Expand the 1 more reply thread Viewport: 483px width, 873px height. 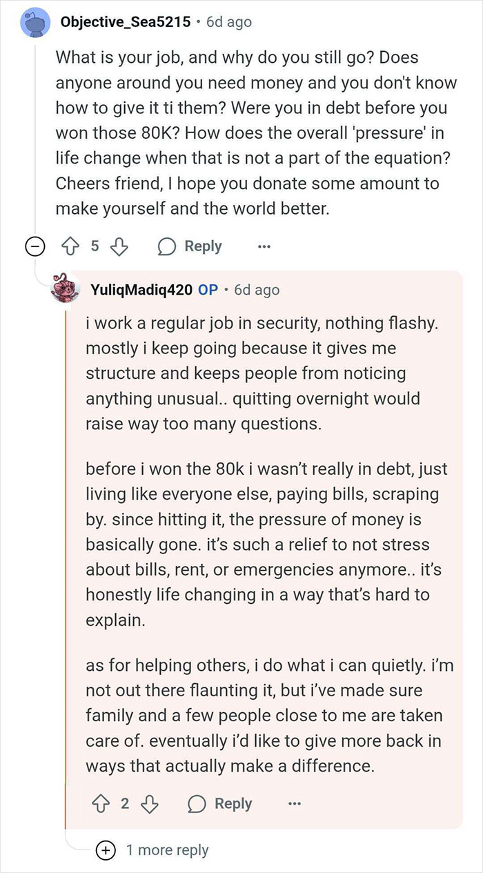coord(105,850)
